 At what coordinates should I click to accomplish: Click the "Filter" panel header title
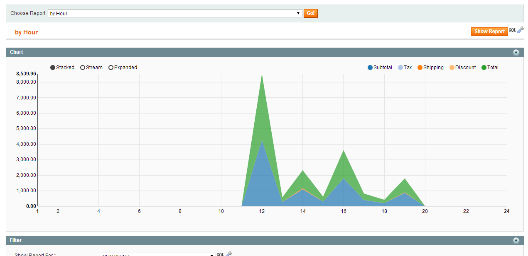(x=16, y=240)
